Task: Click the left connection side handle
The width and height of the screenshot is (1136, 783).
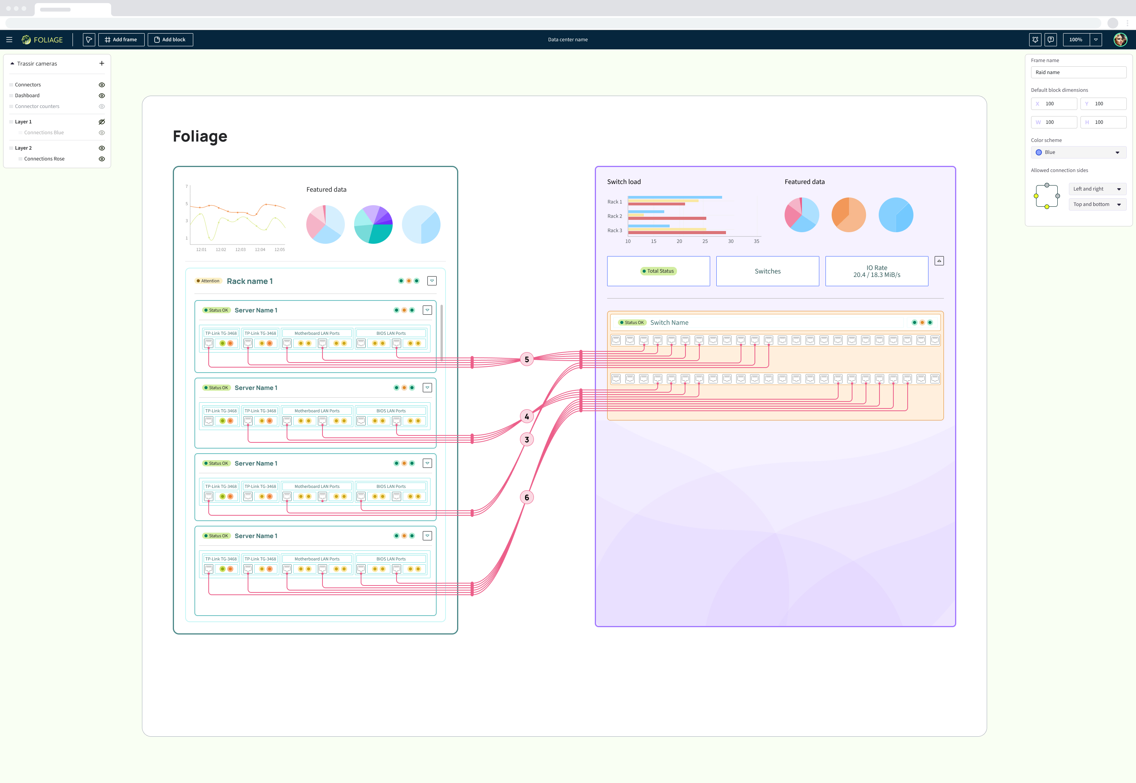Action: [1036, 196]
